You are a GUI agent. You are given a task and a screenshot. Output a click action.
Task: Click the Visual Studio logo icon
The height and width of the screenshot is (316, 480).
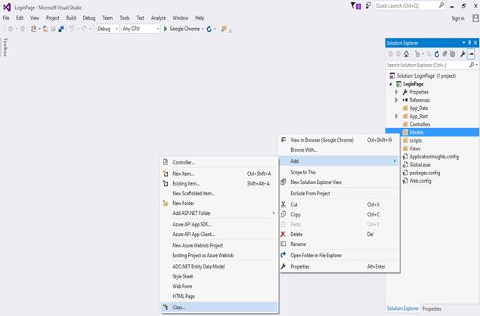pos(7,7)
